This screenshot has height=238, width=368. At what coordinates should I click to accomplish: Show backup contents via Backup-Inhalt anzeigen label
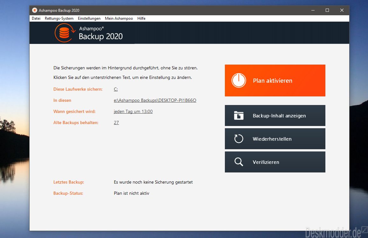click(x=279, y=116)
